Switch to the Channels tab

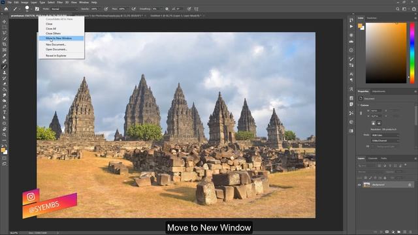[x=373, y=158]
